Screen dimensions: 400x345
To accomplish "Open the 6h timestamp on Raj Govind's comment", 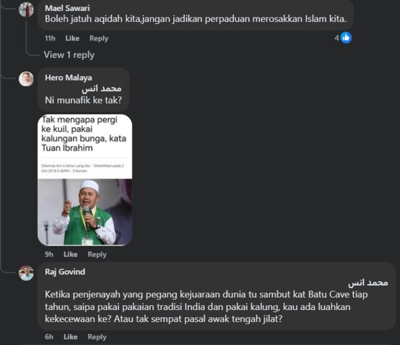I will pyautogui.click(x=49, y=337).
